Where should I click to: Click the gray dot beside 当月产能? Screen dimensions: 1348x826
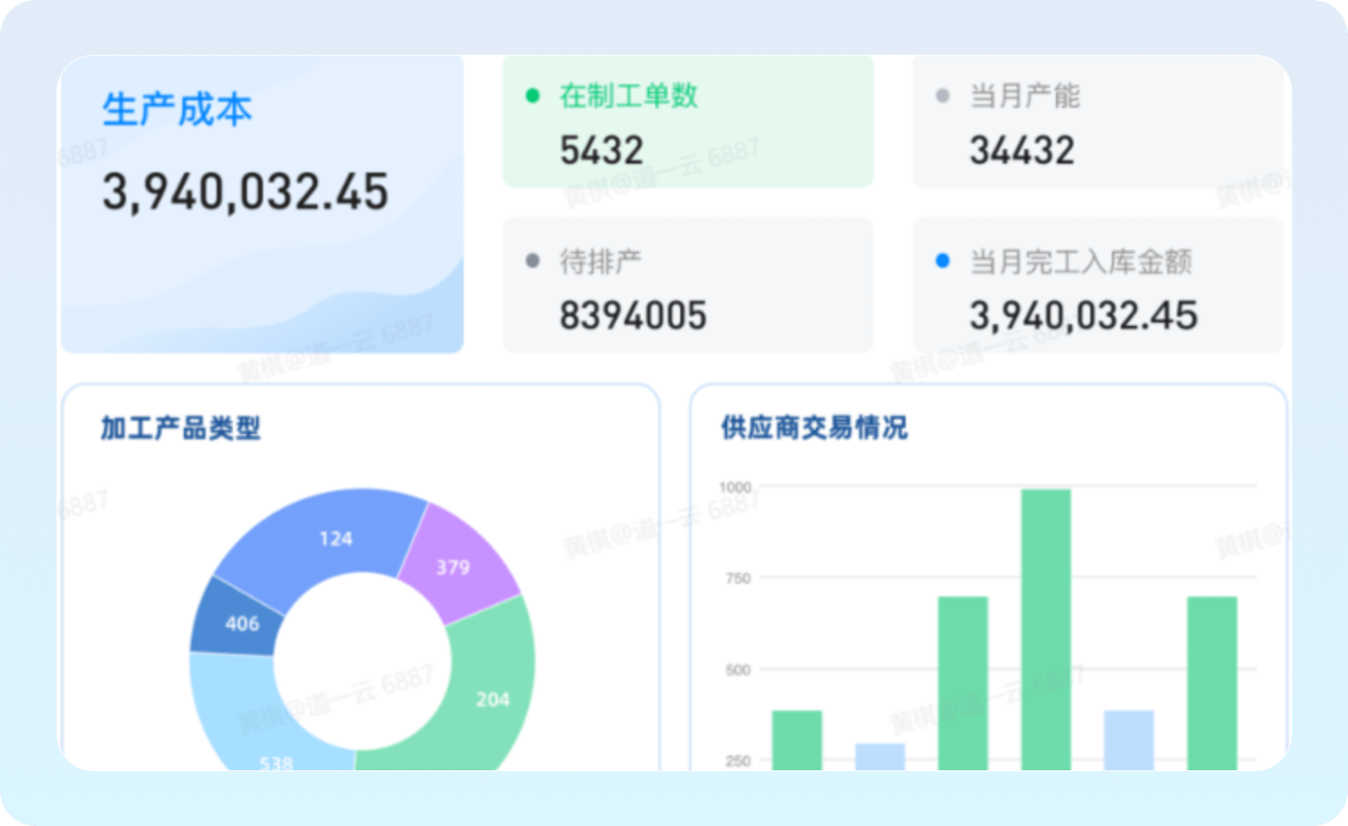[942, 95]
